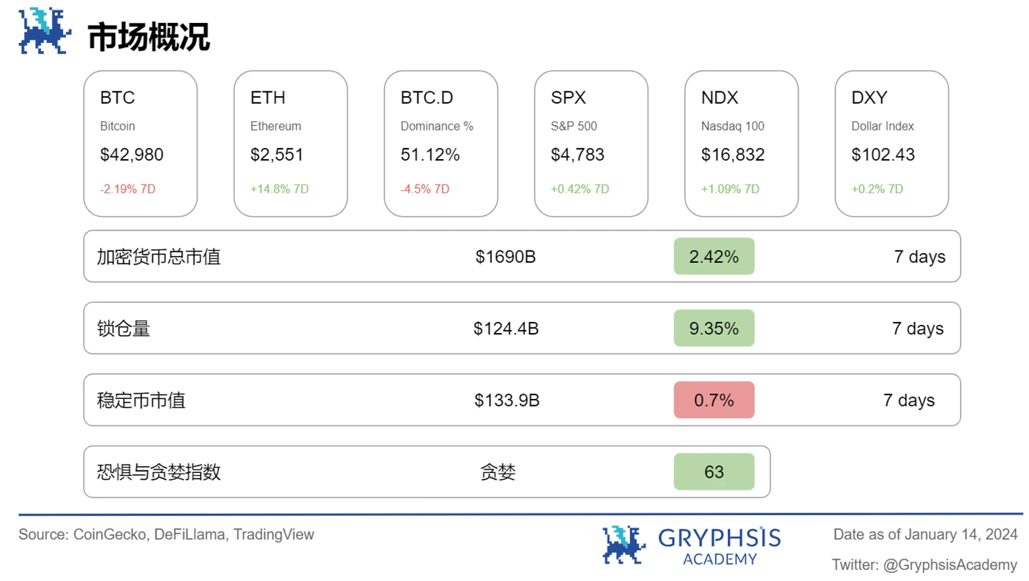Open the ETH Ethereum card
This screenshot has width=1029, height=581.
click(x=291, y=144)
